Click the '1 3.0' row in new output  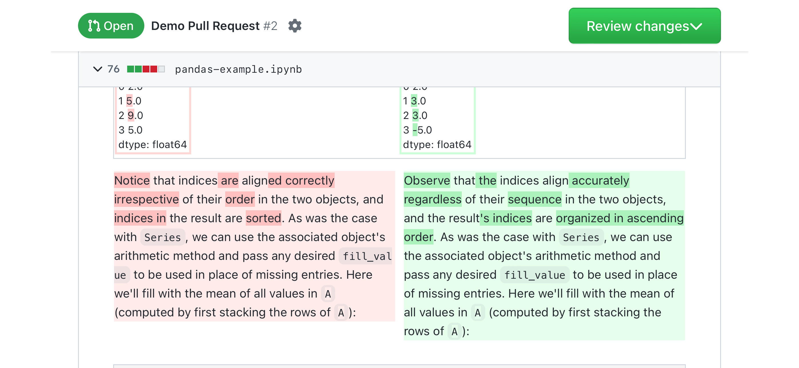pos(414,101)
